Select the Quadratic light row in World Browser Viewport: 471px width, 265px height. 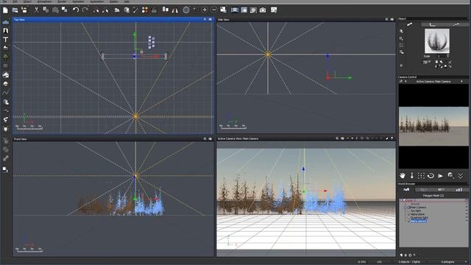(419, 218)
